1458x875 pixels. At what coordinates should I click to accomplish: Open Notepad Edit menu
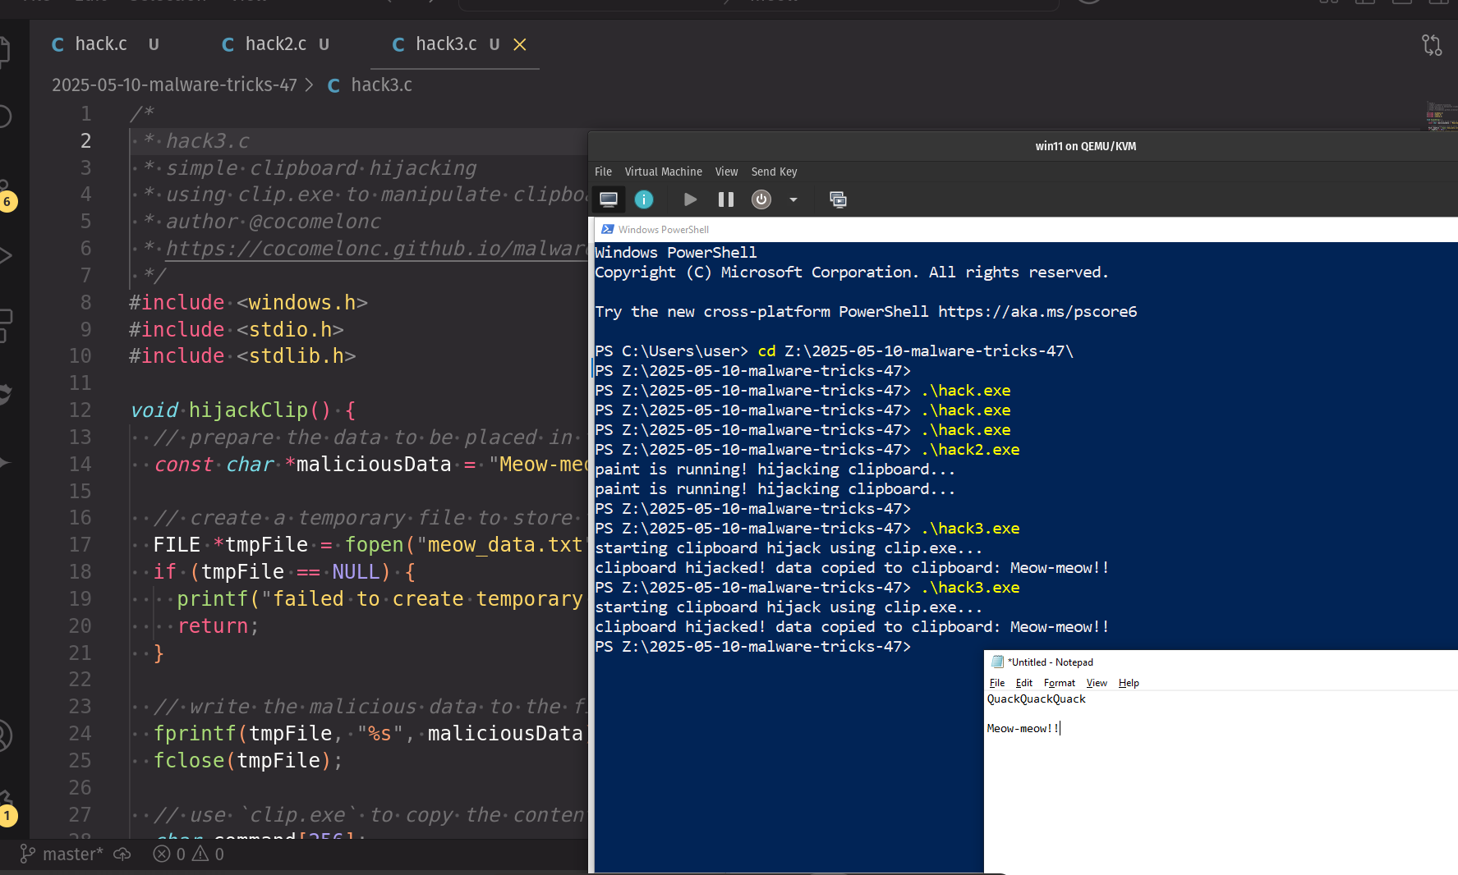(x=1024, y=683)
